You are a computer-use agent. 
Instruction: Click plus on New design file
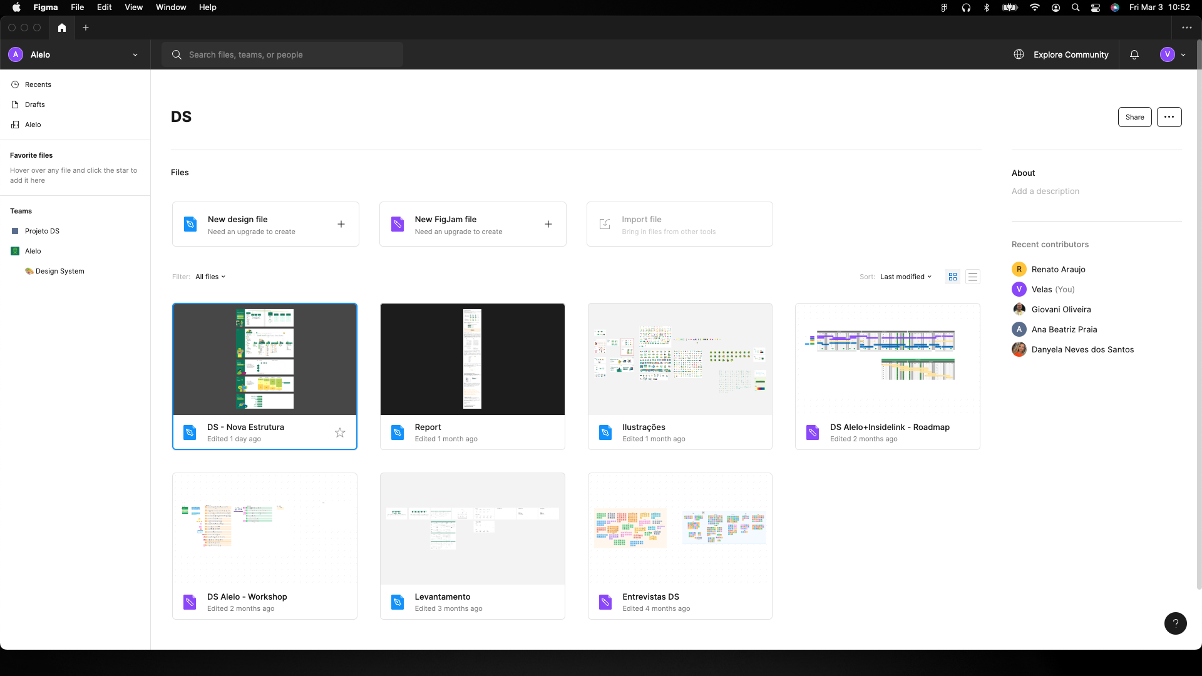pyautogui.click(x=341, y=224)
